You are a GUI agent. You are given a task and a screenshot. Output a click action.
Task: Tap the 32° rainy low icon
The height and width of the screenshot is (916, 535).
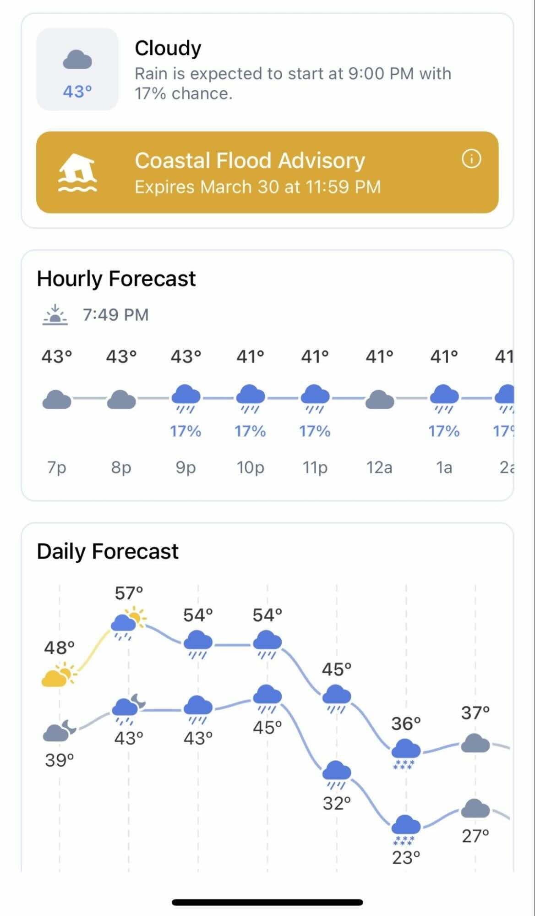[337, 774]
